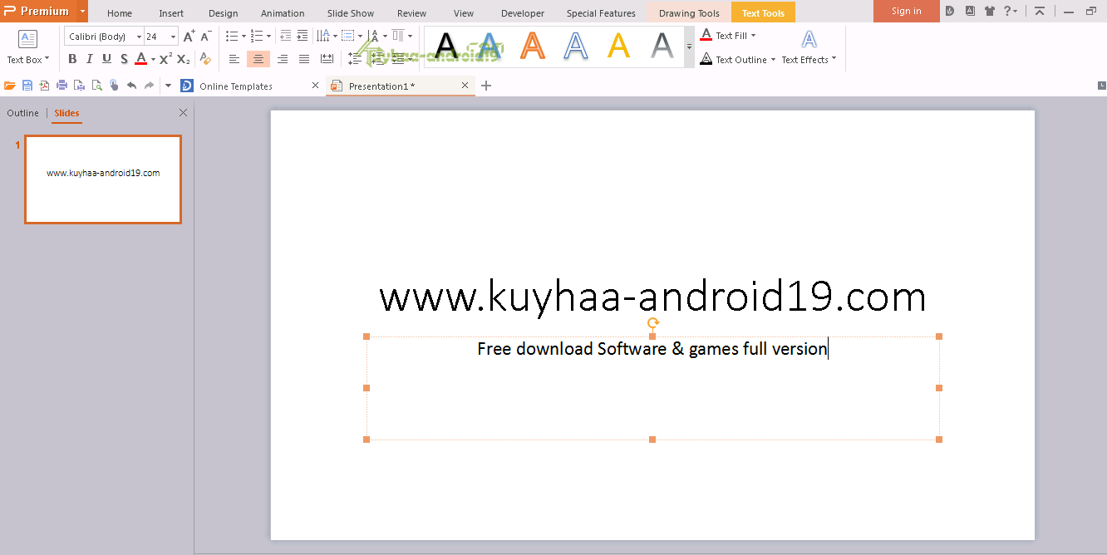Increase the paragraph indent
The height and width of the screenshot is (555, 1107).
(302, 36)
